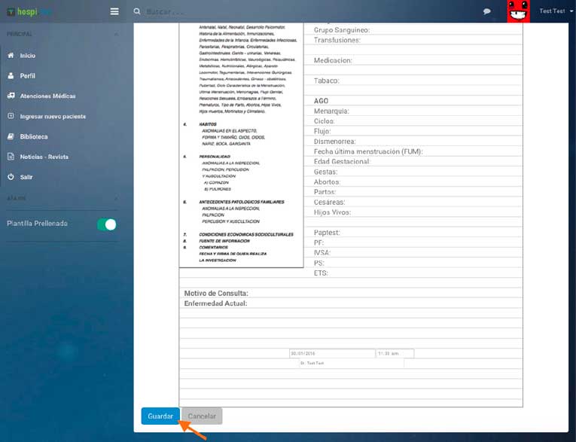Click the Inicio home icon
576x442 pixels.
tap(11, 56)
